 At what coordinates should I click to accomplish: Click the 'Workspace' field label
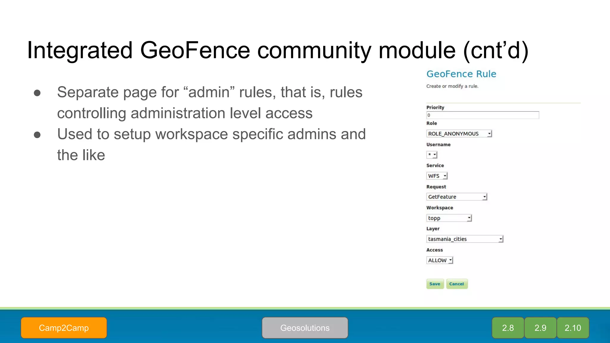tap(440, 208)
